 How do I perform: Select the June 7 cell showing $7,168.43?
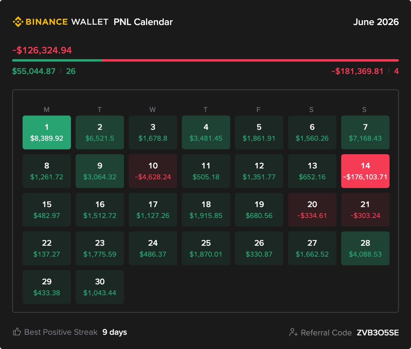[x=365, y=132]
